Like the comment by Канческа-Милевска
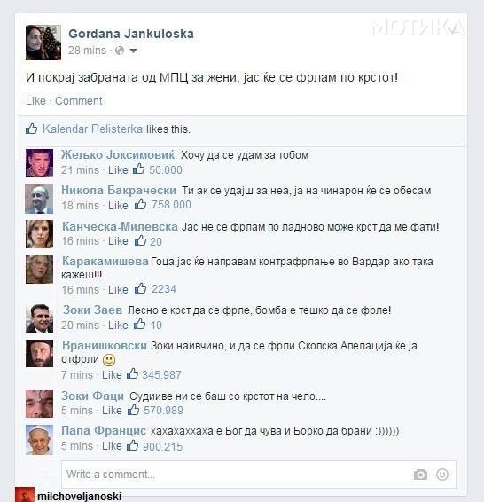 pos(118,240)
